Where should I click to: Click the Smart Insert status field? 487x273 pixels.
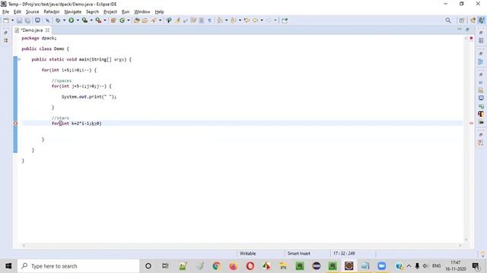click(x=298, y=253)
